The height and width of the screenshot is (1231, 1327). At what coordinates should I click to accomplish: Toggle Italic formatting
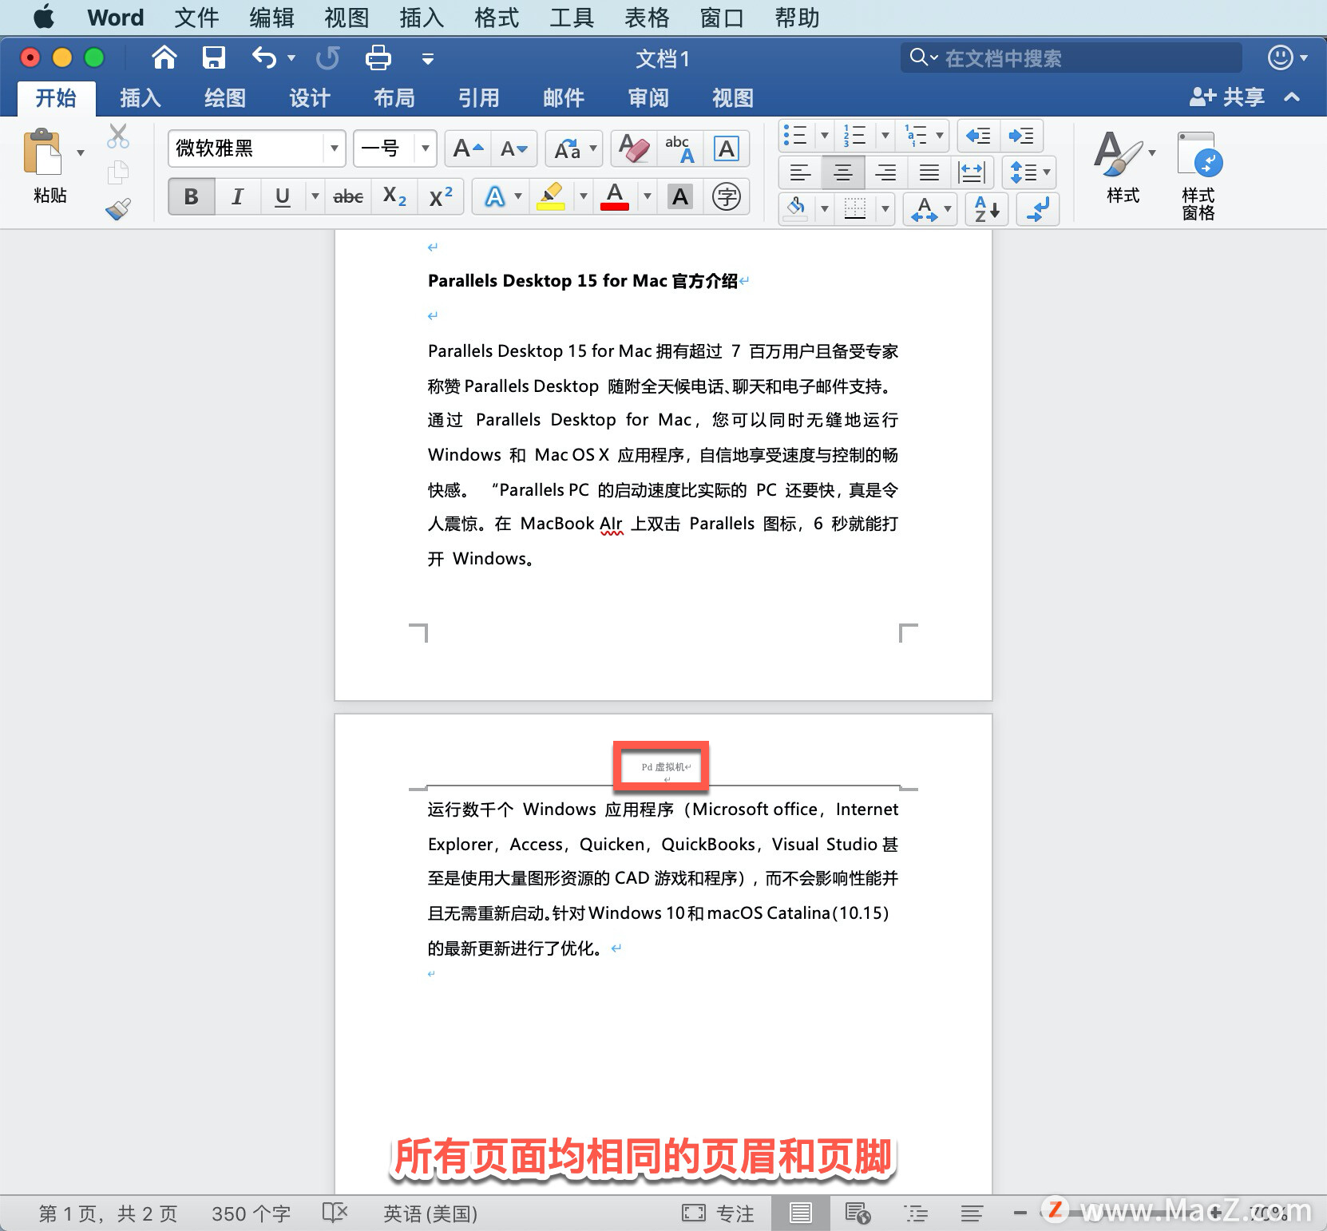[x=237, y=196]
